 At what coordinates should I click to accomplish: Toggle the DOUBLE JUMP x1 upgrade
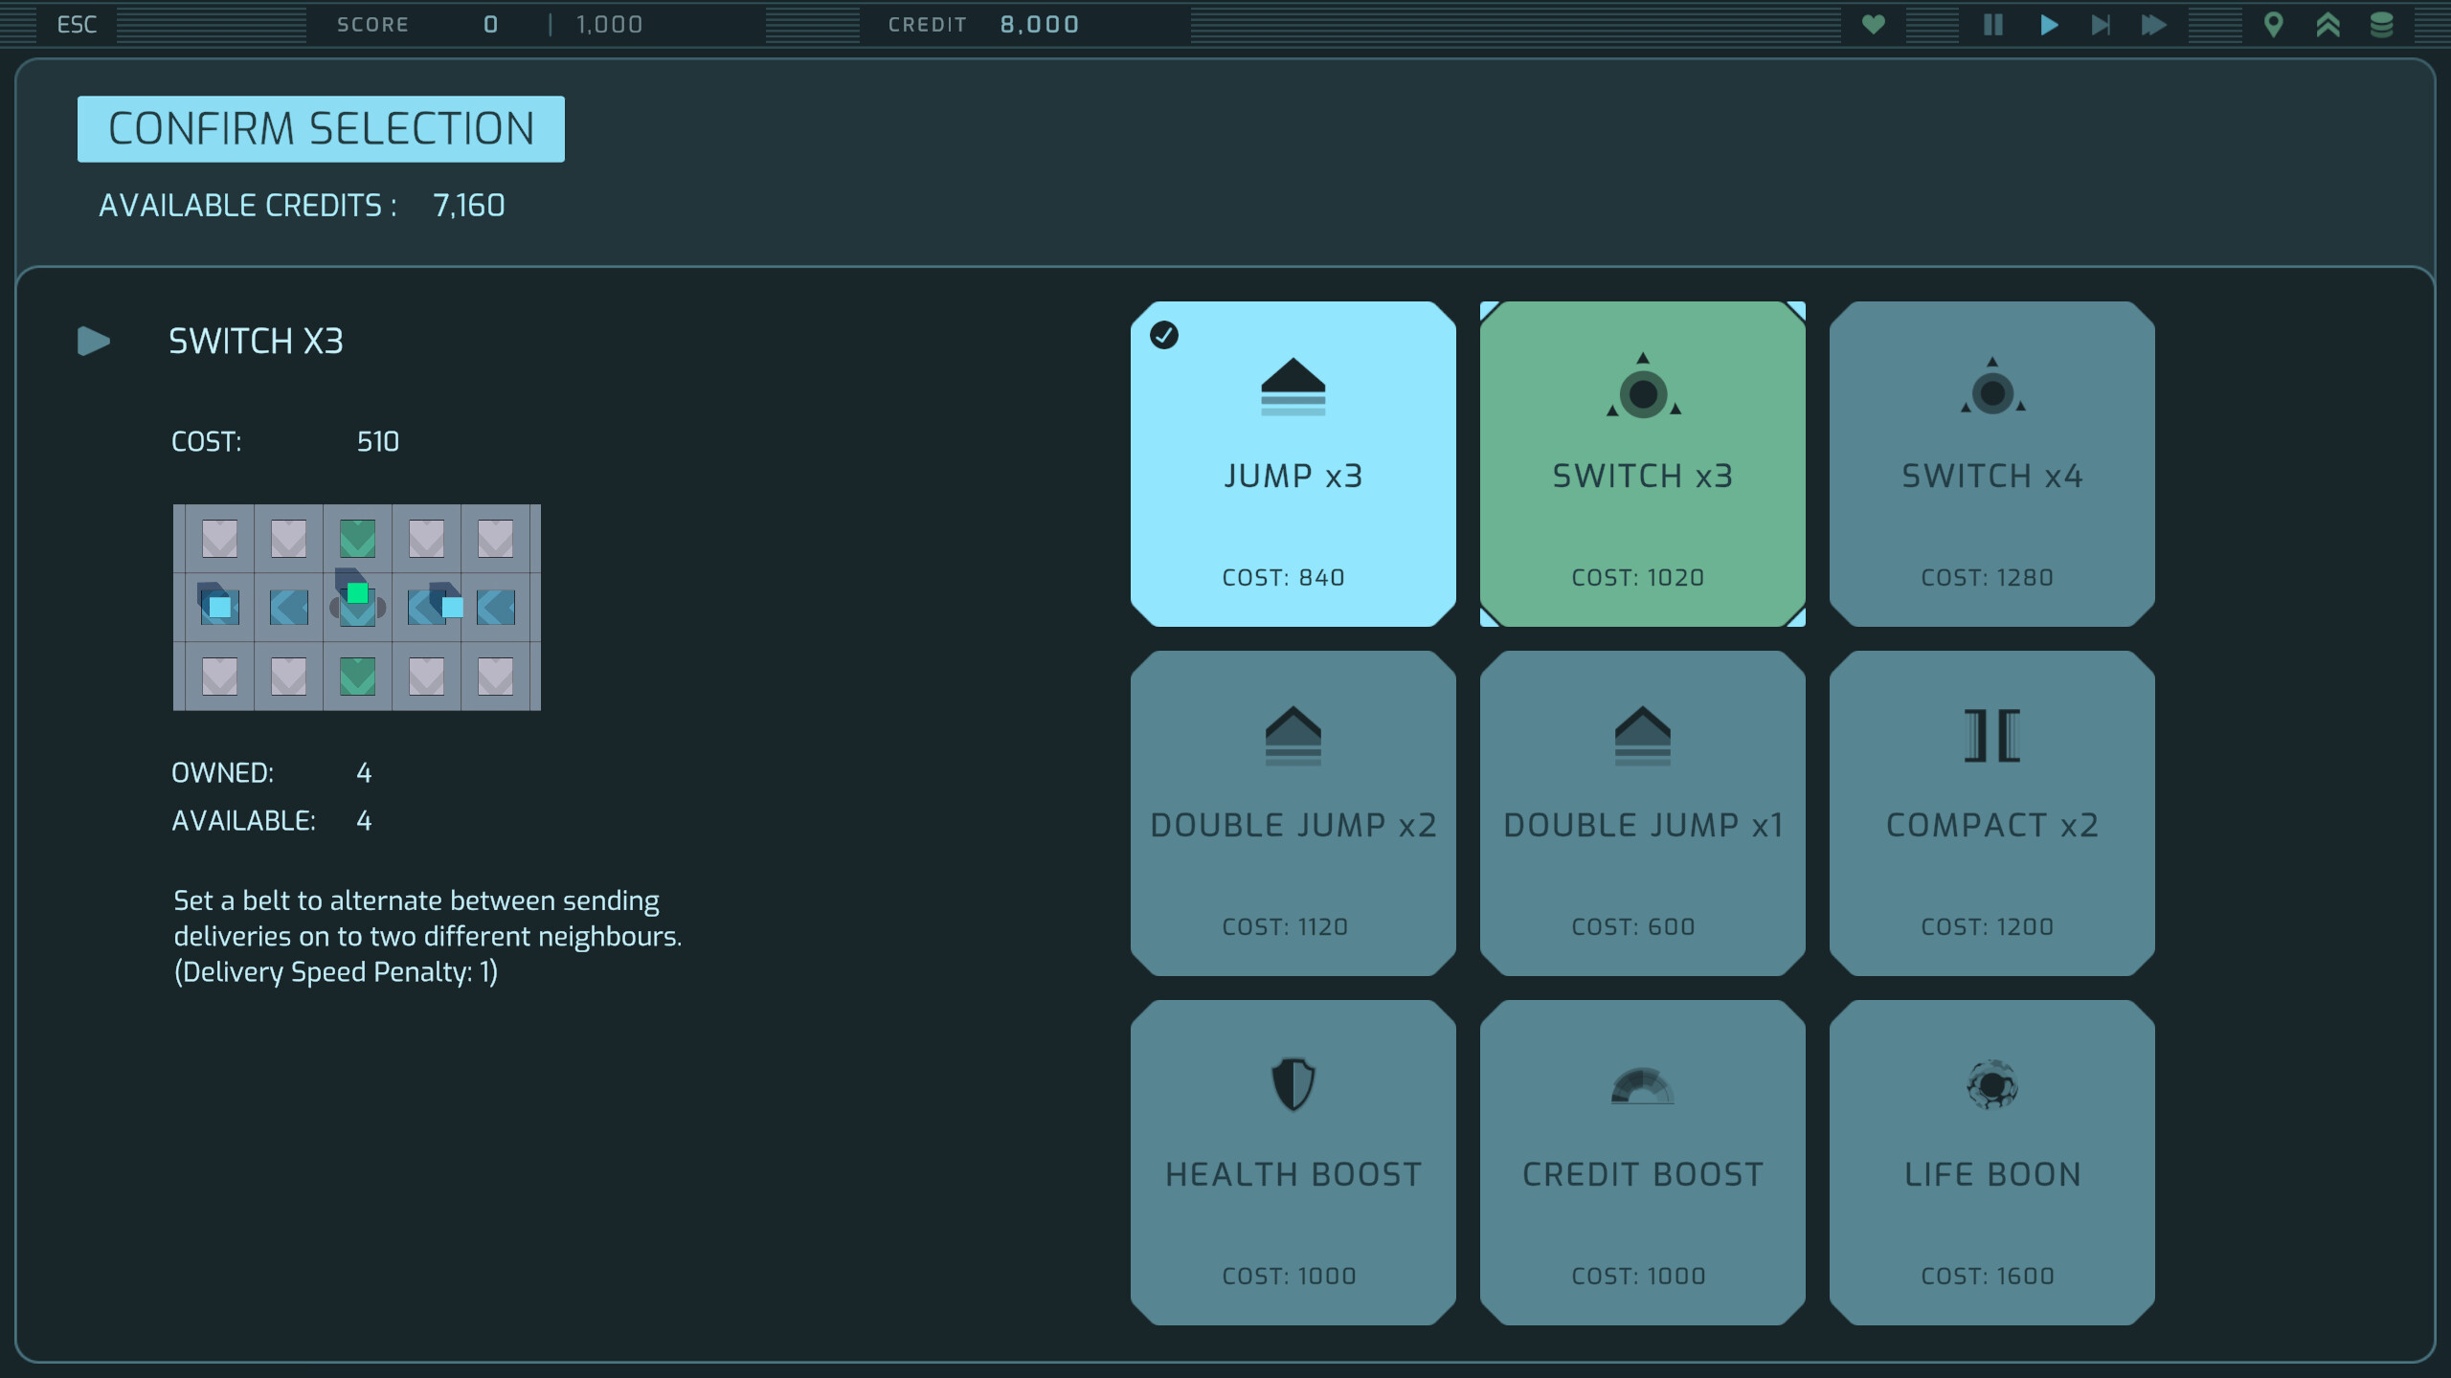click(1642, 813)
